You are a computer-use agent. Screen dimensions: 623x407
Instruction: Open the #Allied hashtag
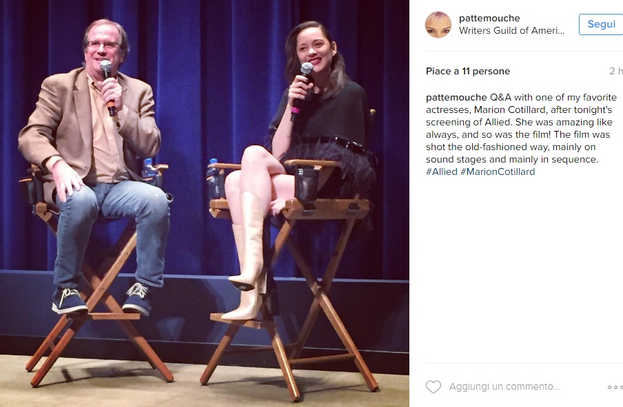point(442,171)
